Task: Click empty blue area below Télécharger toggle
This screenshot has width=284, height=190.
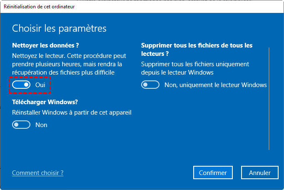Action: [83, 146]
